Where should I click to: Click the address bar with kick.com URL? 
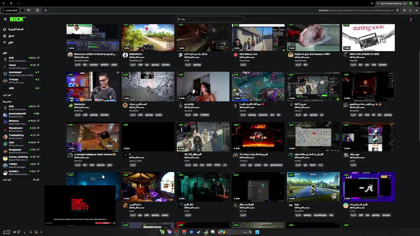[x=356, y=10]
